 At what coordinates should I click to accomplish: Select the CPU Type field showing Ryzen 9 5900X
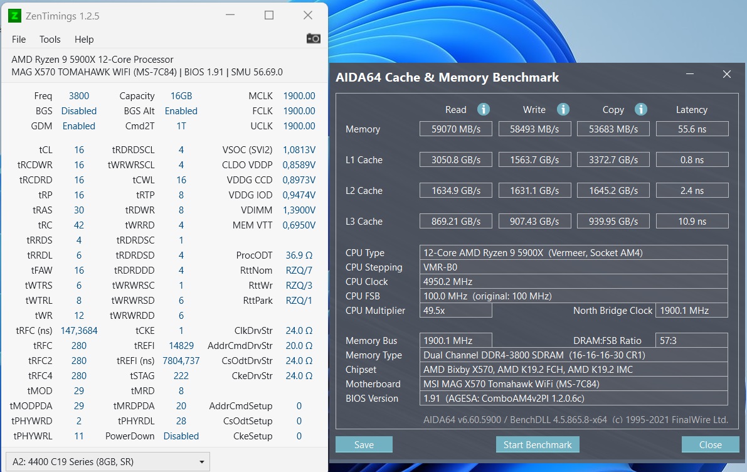(573, 252)
